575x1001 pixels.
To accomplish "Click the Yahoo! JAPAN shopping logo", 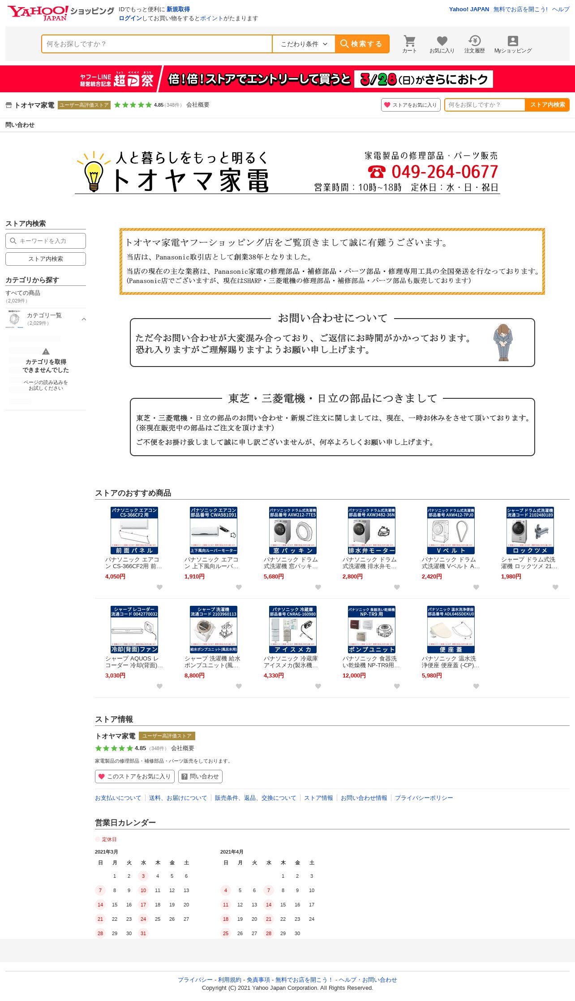I will [x=61, y=13].
